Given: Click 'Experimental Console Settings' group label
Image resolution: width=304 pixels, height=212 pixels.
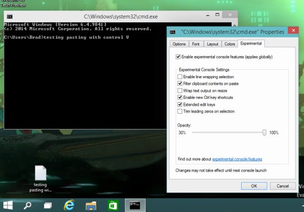Looking at the screenshot, I should pyautogui.click(x=204, y=70).
